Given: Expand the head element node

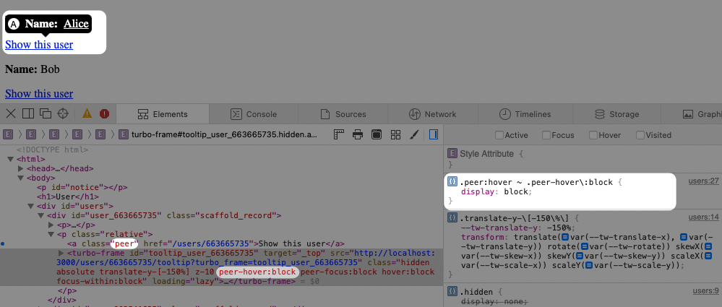Looking at the screenshot, I should (21, 168).
